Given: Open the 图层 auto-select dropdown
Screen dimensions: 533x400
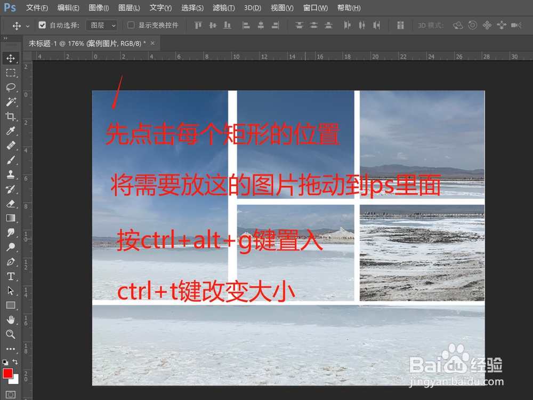Looking at the screenshot, I should click(x=102, y=25).
